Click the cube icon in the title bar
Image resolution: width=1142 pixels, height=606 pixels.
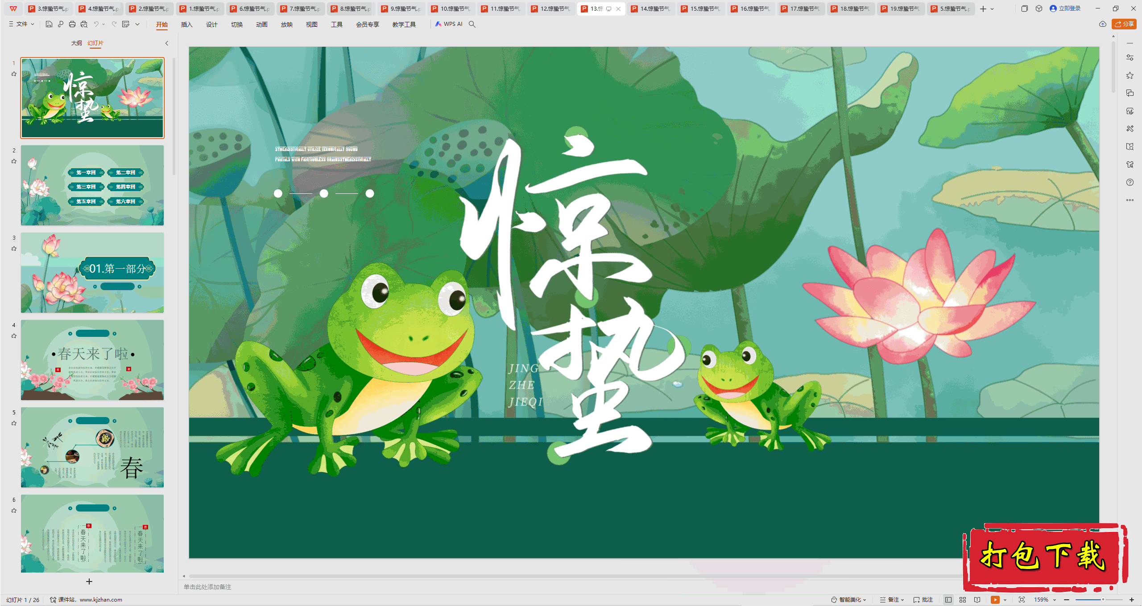point(1039,8)
